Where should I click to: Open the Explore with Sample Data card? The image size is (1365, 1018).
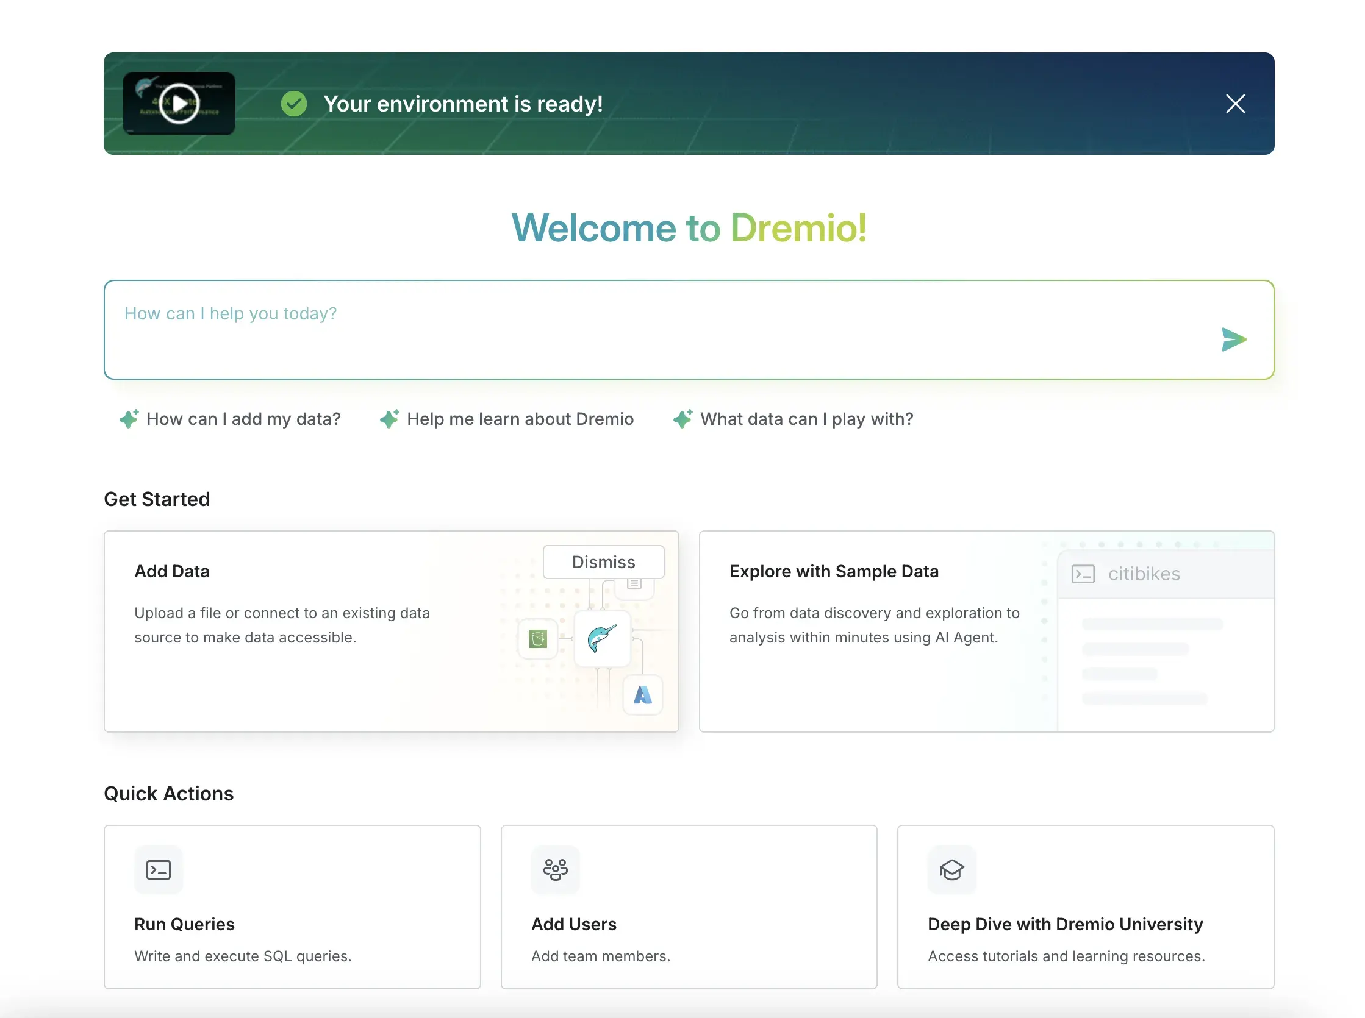point(986,631)
